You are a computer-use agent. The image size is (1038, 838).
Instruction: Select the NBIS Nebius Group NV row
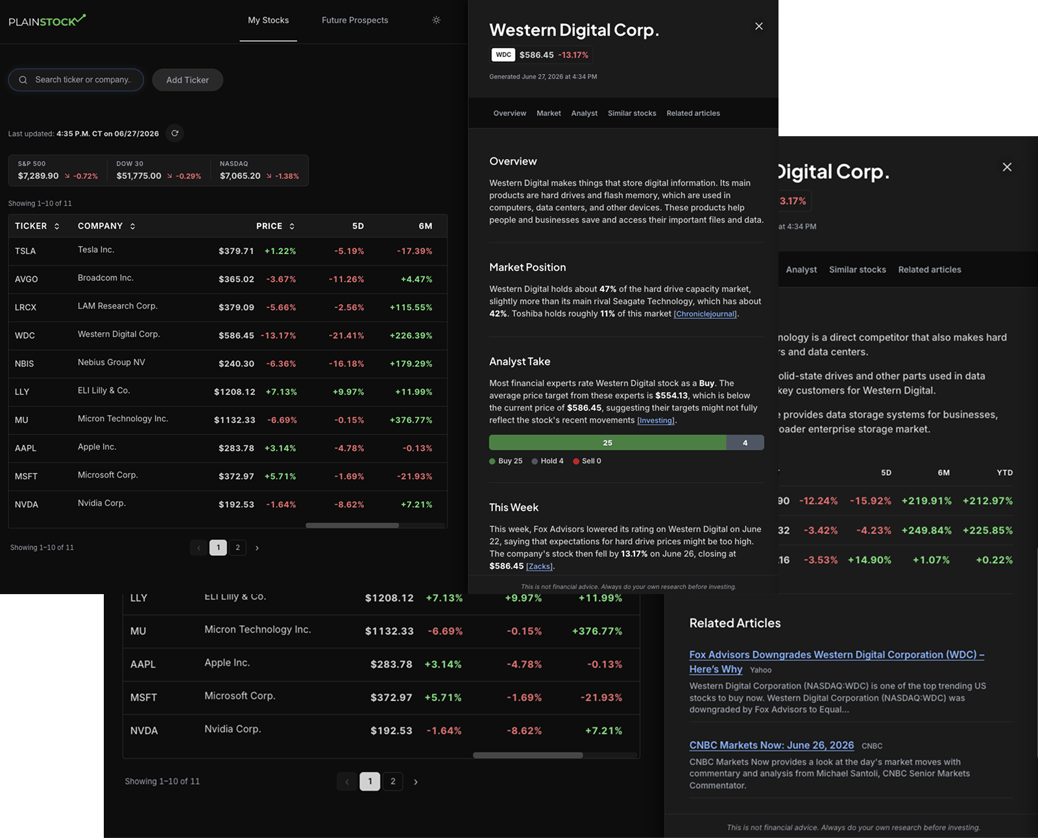(228, 364)
